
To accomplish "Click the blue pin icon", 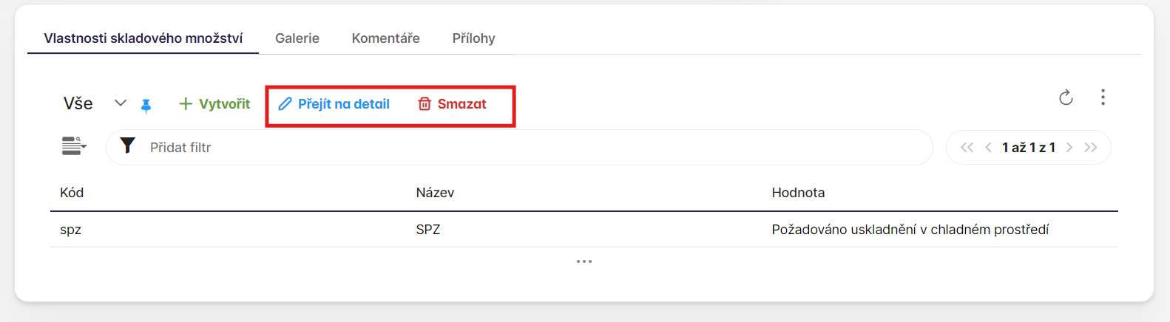I will click(146, 106).
